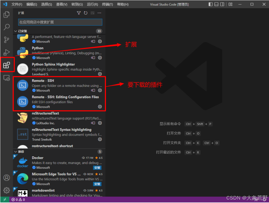Select the Docker recommended extension
Viewport: 269px width, 203px height.
click(59, 163)
